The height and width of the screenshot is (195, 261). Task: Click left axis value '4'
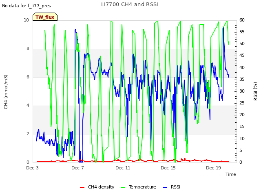coord(28,106)
